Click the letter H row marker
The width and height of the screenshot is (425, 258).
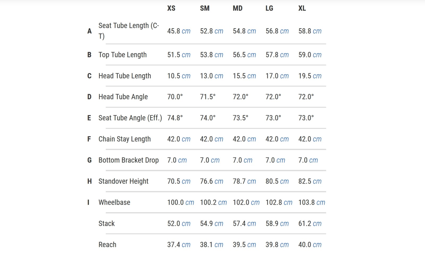pyautogui.click(x=90, y=181)
